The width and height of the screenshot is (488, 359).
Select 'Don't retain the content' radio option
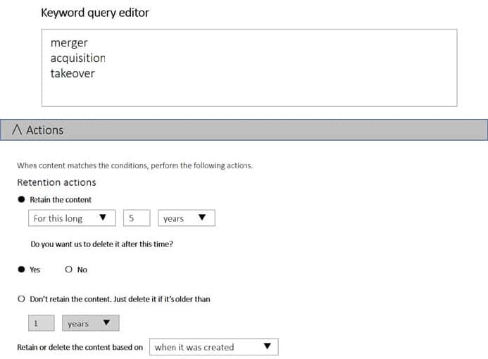pyautogui.click(x=21, y=299)
